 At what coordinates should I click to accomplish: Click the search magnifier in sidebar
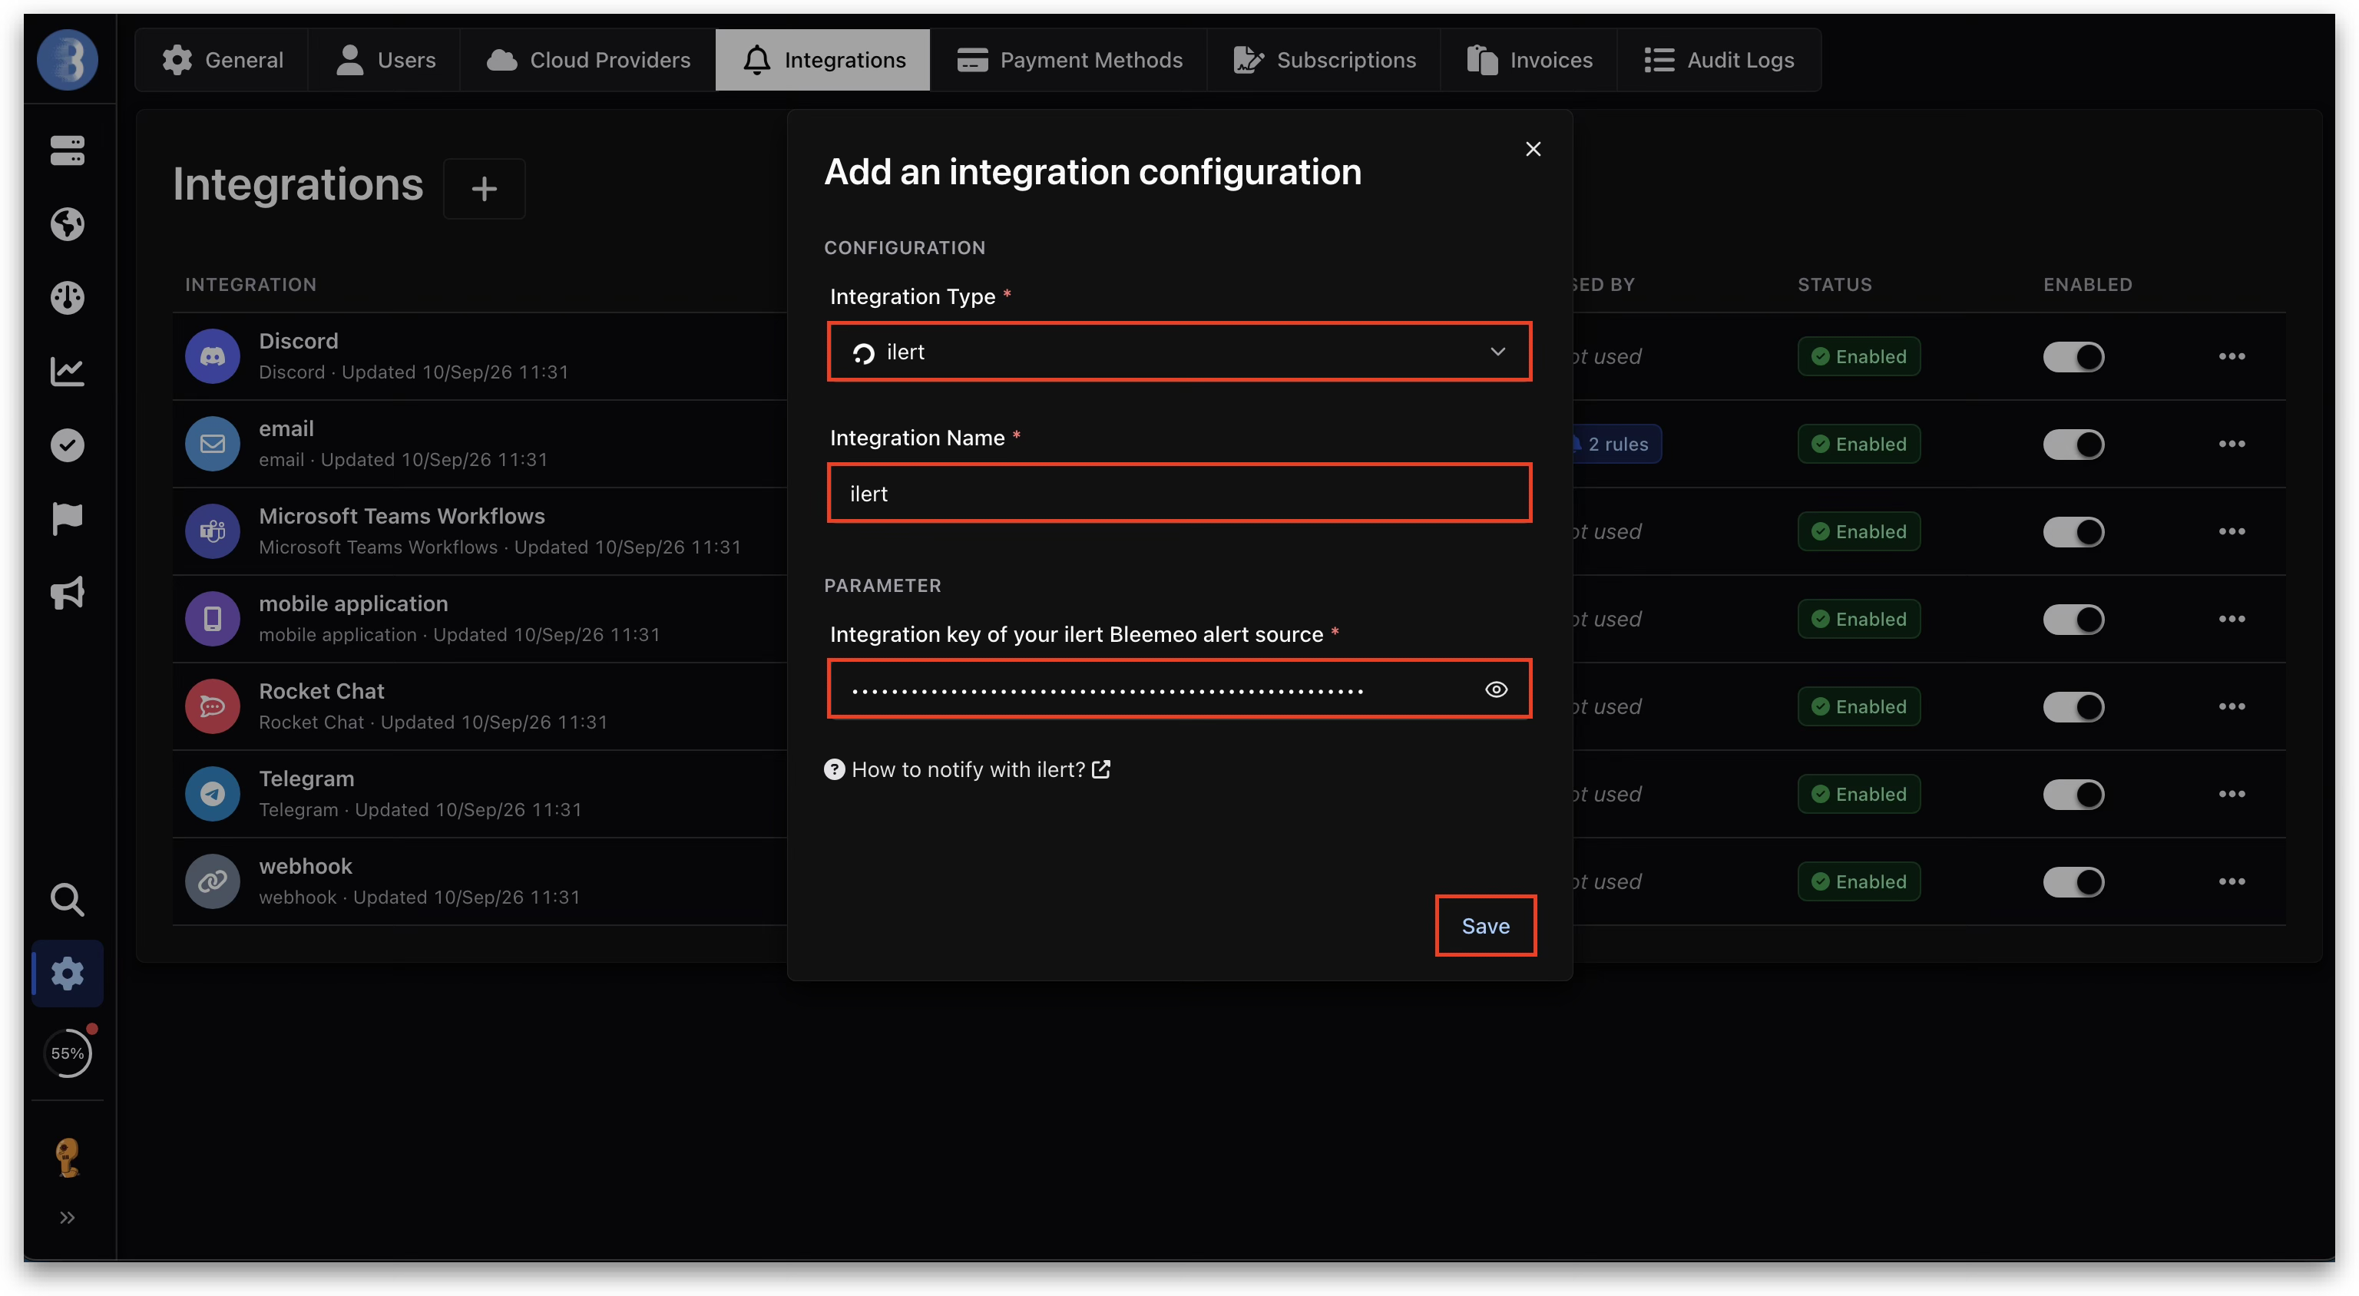coord(67,899)
